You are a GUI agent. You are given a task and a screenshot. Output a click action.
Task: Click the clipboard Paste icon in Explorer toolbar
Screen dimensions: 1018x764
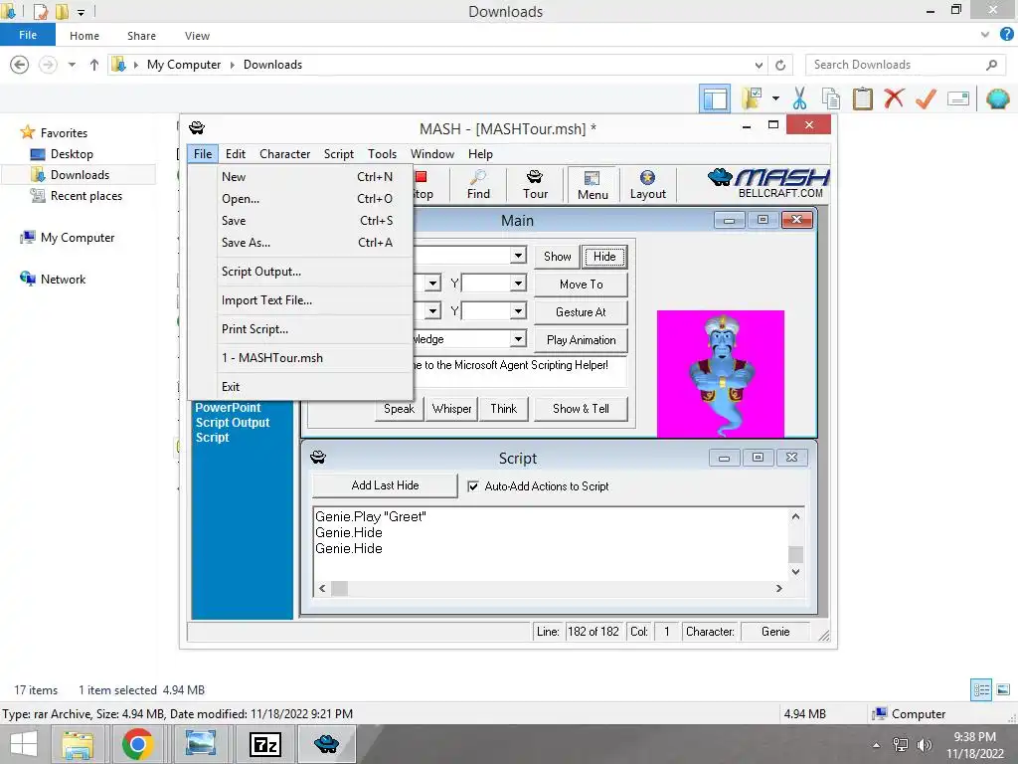click(862, 98)
